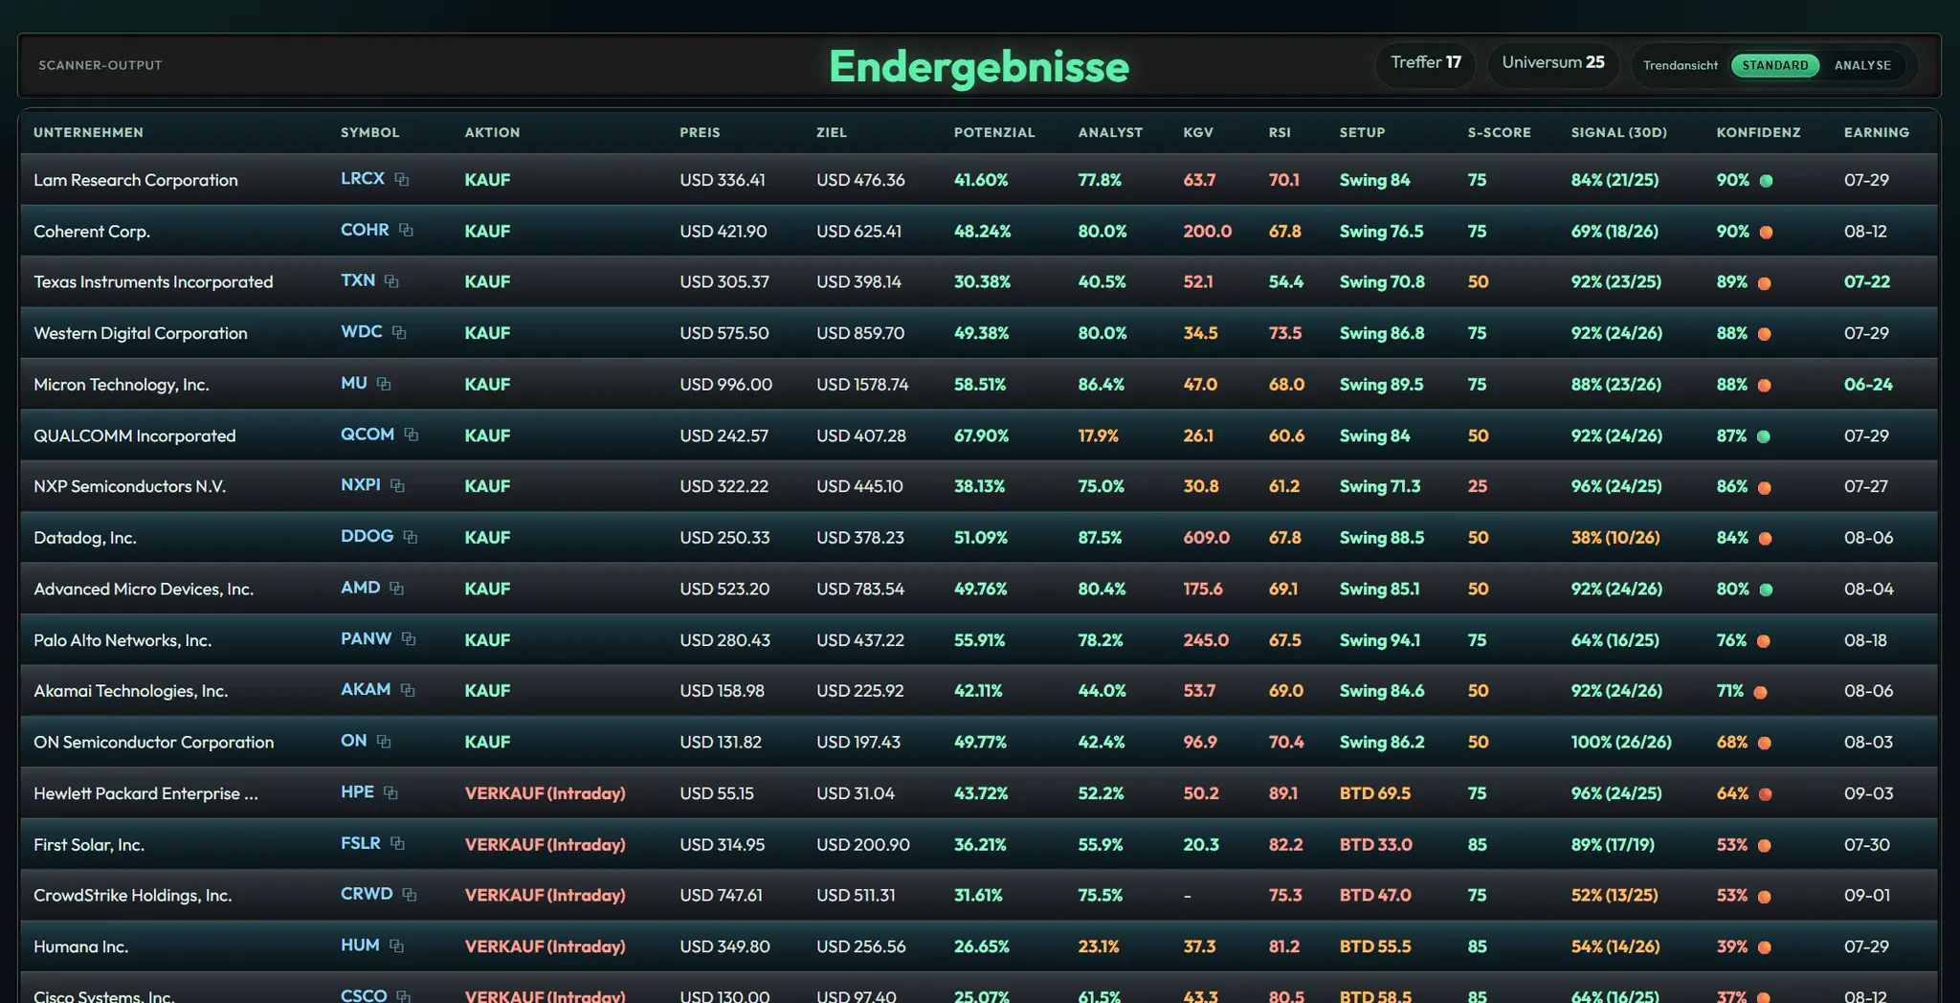Image resolution: width=1960 pixels, height=1003 pixels.
Task: Click copy icon next to QCOM
Action: point(412,435)
